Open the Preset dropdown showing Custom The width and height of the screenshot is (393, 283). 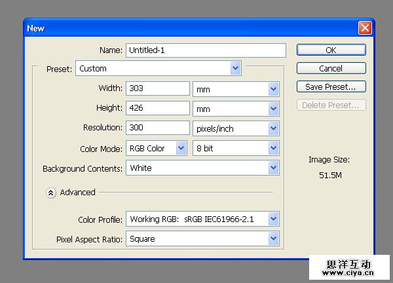[159, 68]
